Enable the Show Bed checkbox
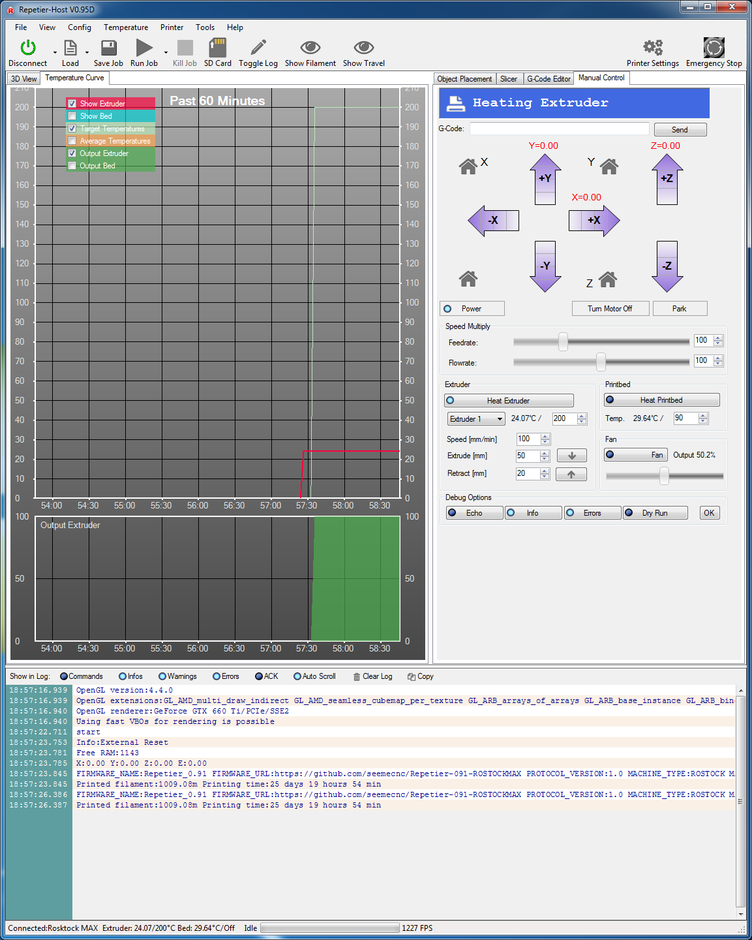Image resolution: width=752 pixels, height=940 pixels. [x=72, y=116]
